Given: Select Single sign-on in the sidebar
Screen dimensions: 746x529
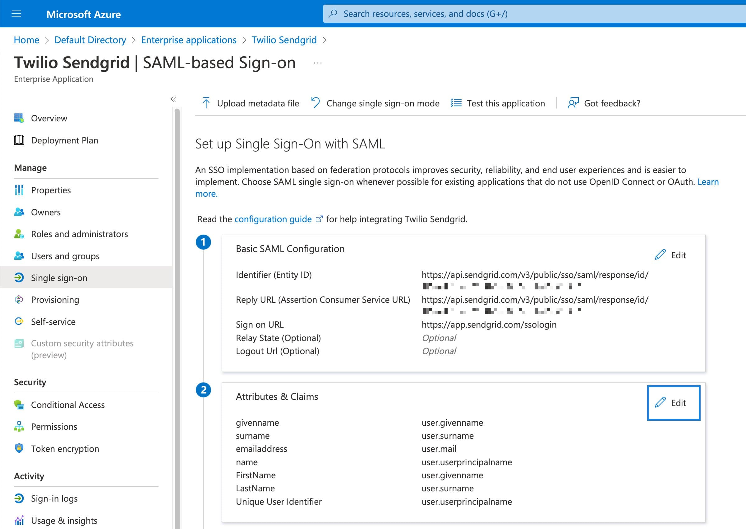Looking at the screenshot, I should coord(59,278).
